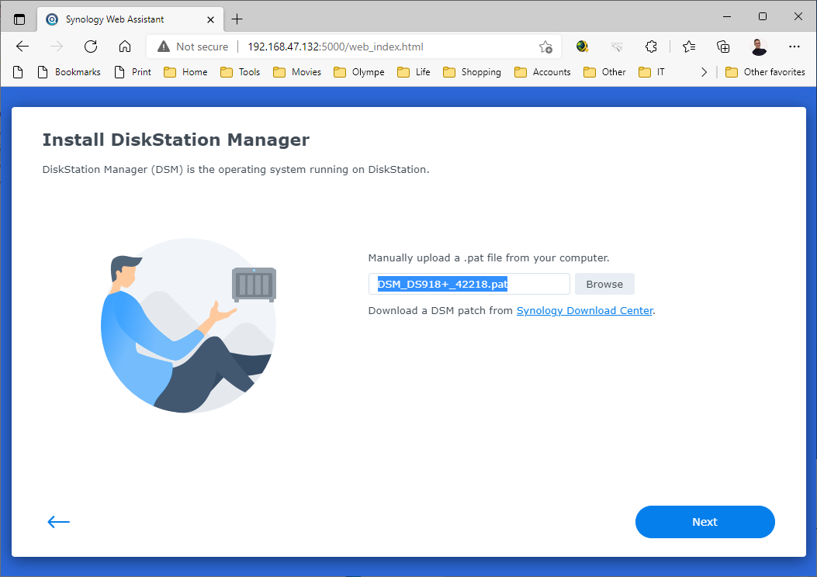The height and width of the screenshot is (577, 817).
Task: Open the greyed-out extension icon beside the globe
Action: tap(616, 47)
